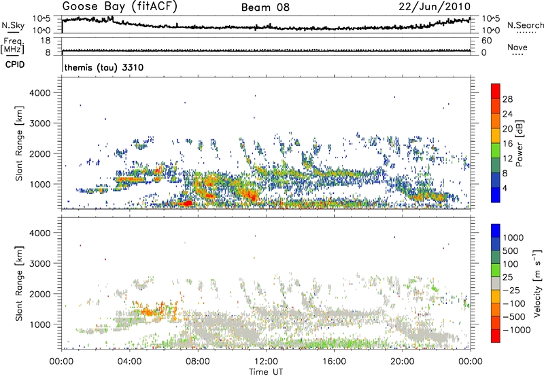Click the 'Velocity [m s-1]' colorbar label

tap(537, 283)
